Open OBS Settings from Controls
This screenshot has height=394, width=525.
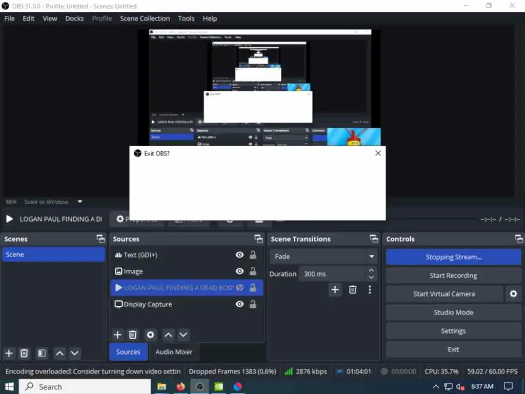tap(453, 331)
